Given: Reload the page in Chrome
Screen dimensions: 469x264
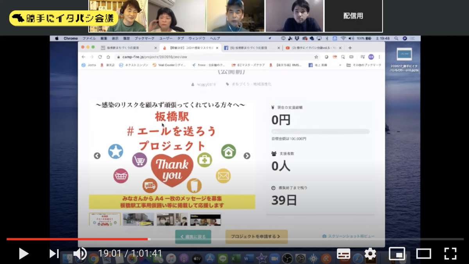Looking at the screenshot, I should (100, 57).
